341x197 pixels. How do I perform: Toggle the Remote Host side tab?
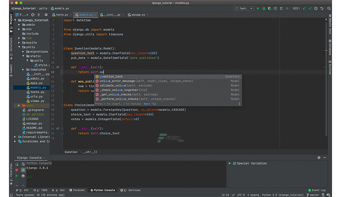click(330, 24)
